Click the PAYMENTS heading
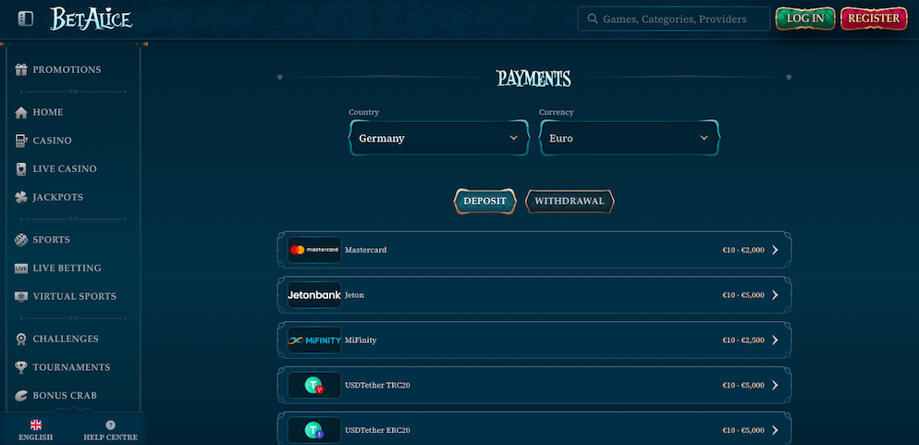 tap(533, 78)
